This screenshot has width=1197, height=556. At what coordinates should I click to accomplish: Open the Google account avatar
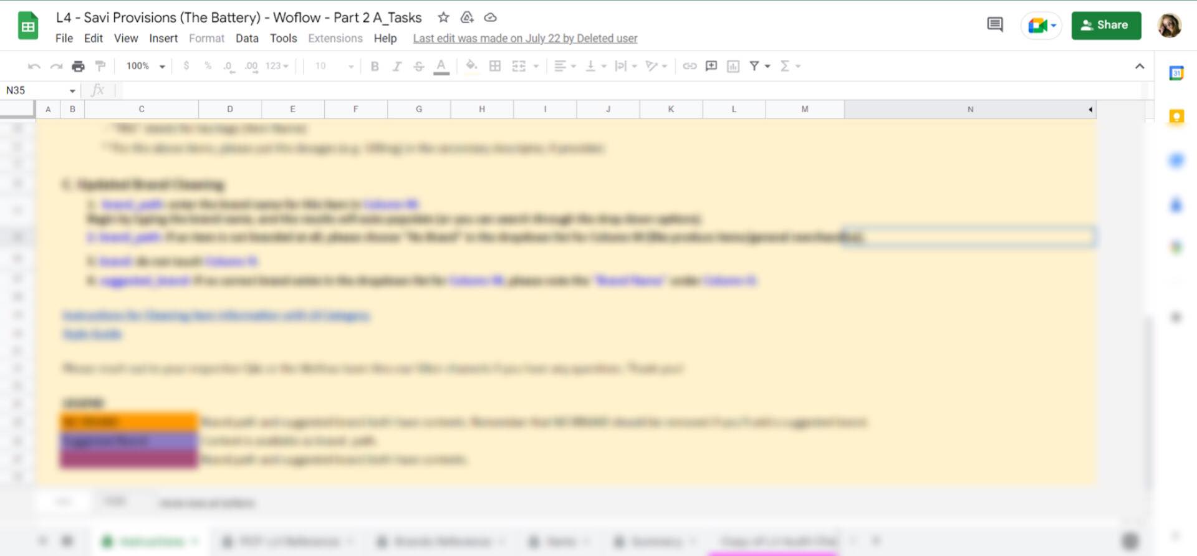click(1170, 26)
